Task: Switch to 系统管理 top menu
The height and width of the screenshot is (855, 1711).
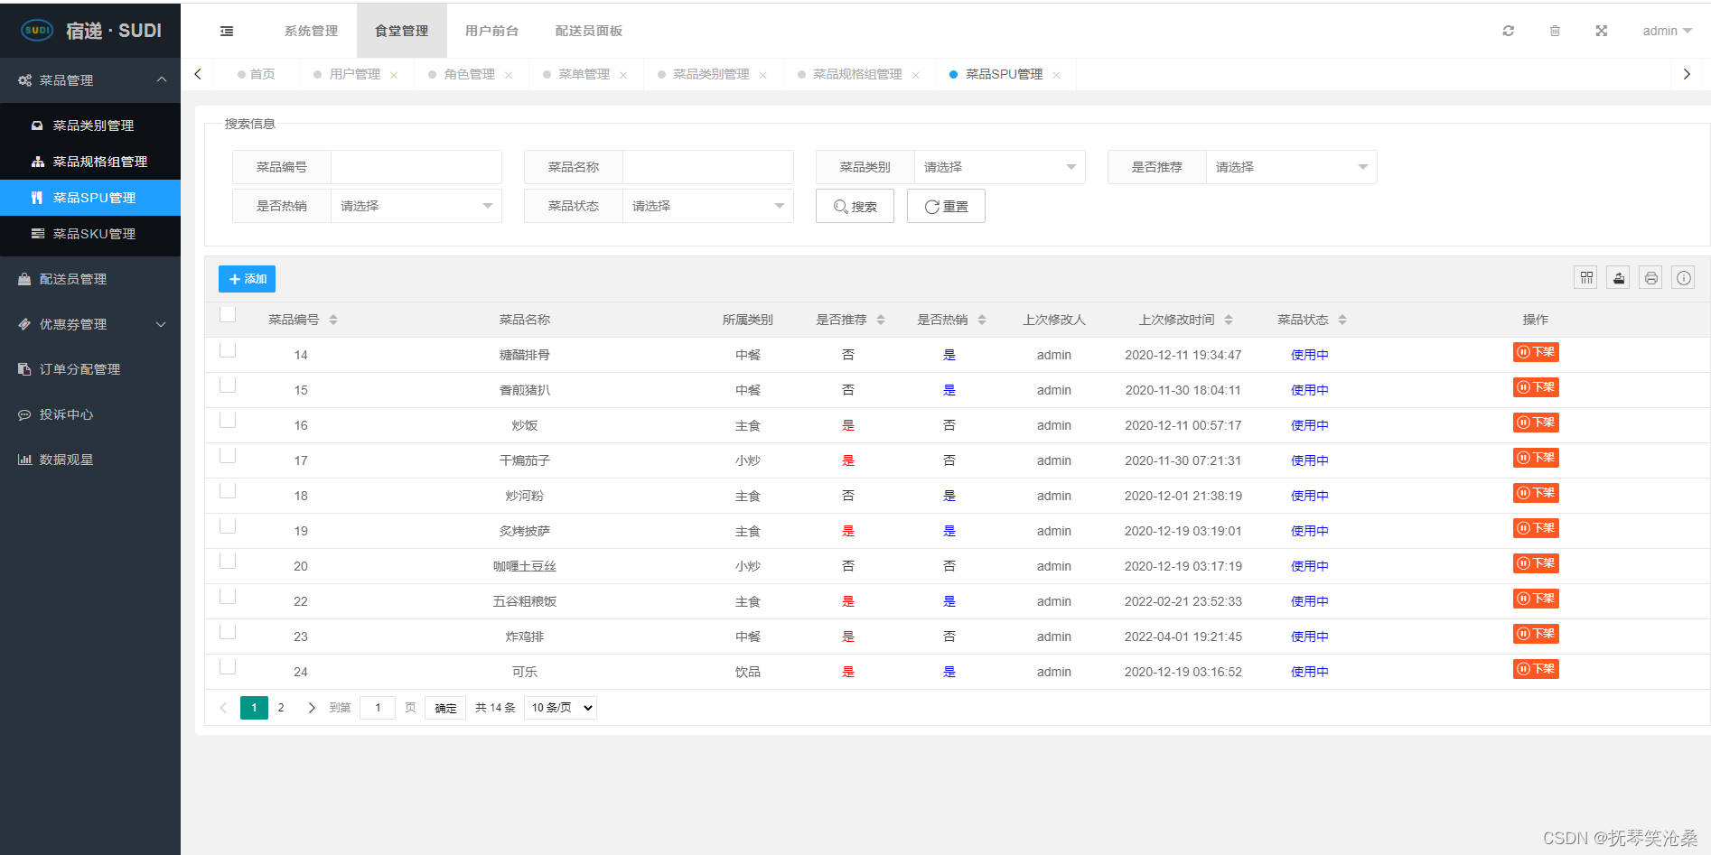Action: [311, 31]
